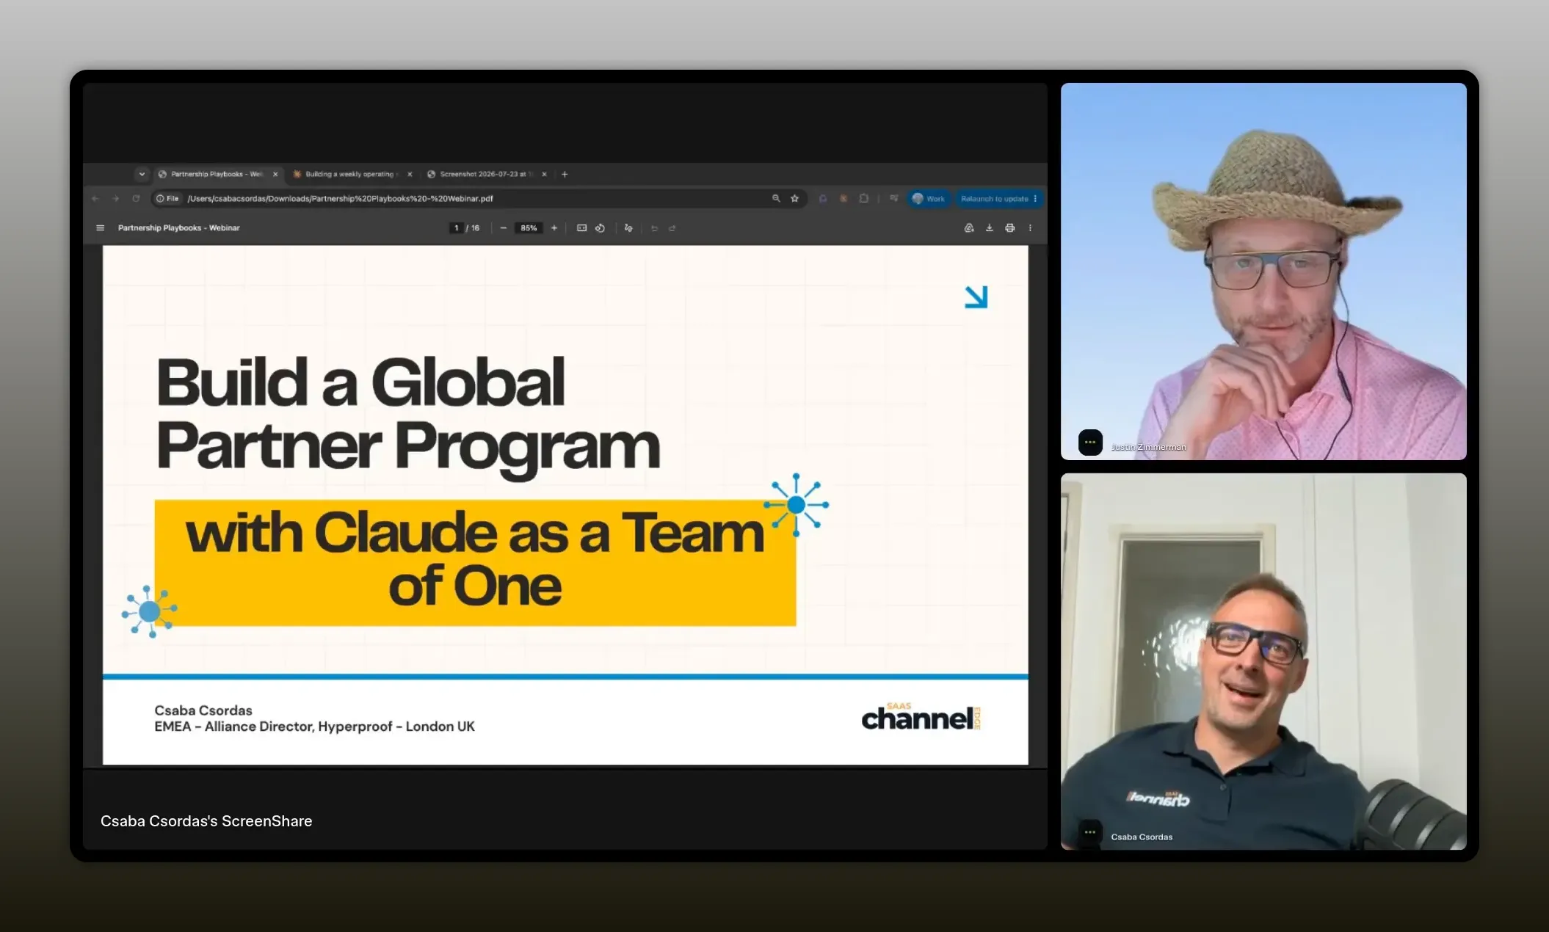The width and height of the screenshot is (1549, 932).
Task: Open options for Justin Zimmerman's video
Action: click(x=1090, y=443)
